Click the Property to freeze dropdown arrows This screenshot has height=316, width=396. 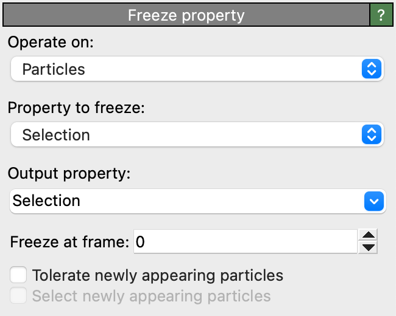pos(371,135)
